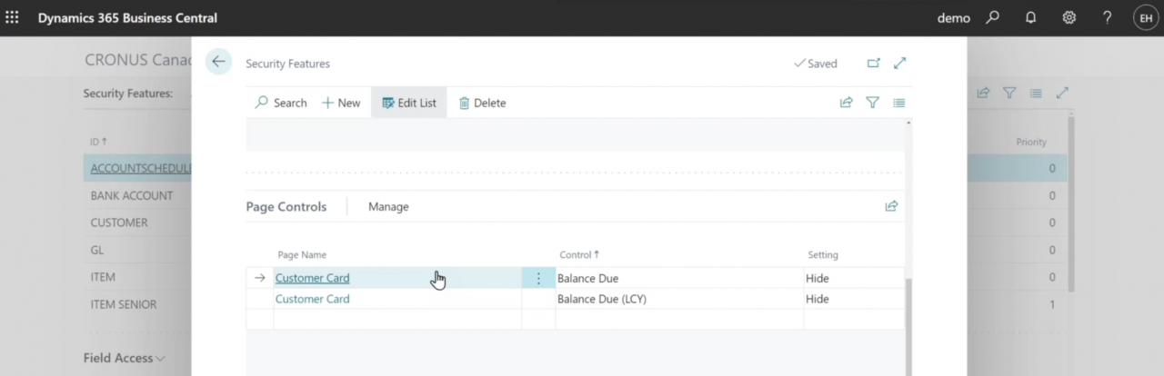Open the EH user account avatar
This screenshot has height=376, width=1164.
[x=1146, y=18]
